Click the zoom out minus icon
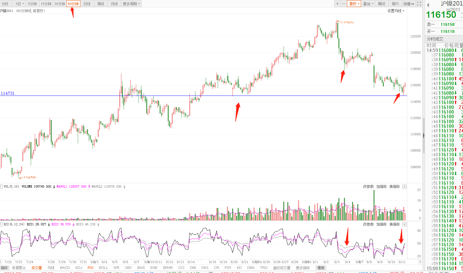The width and height of the screenshot is (463, 273). coord(344,4)
